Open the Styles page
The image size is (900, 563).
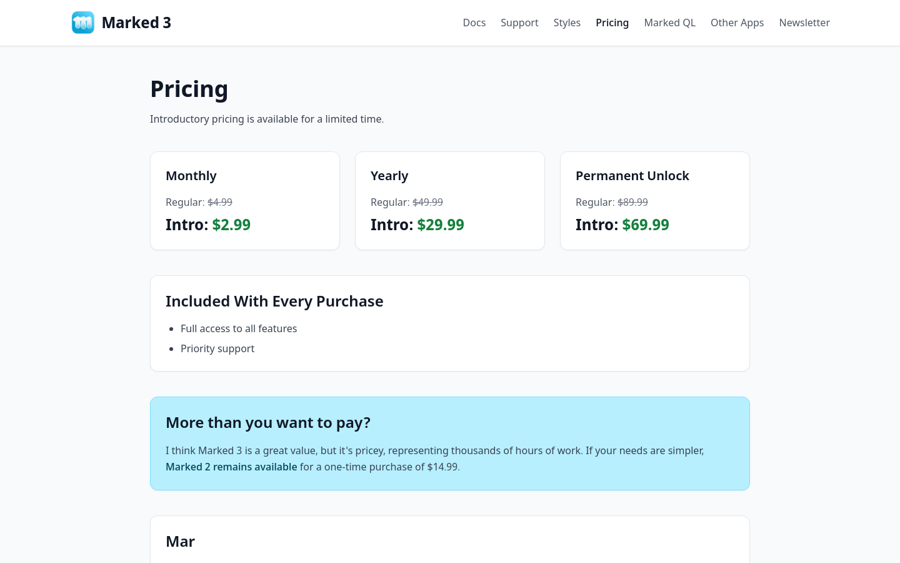567,23
